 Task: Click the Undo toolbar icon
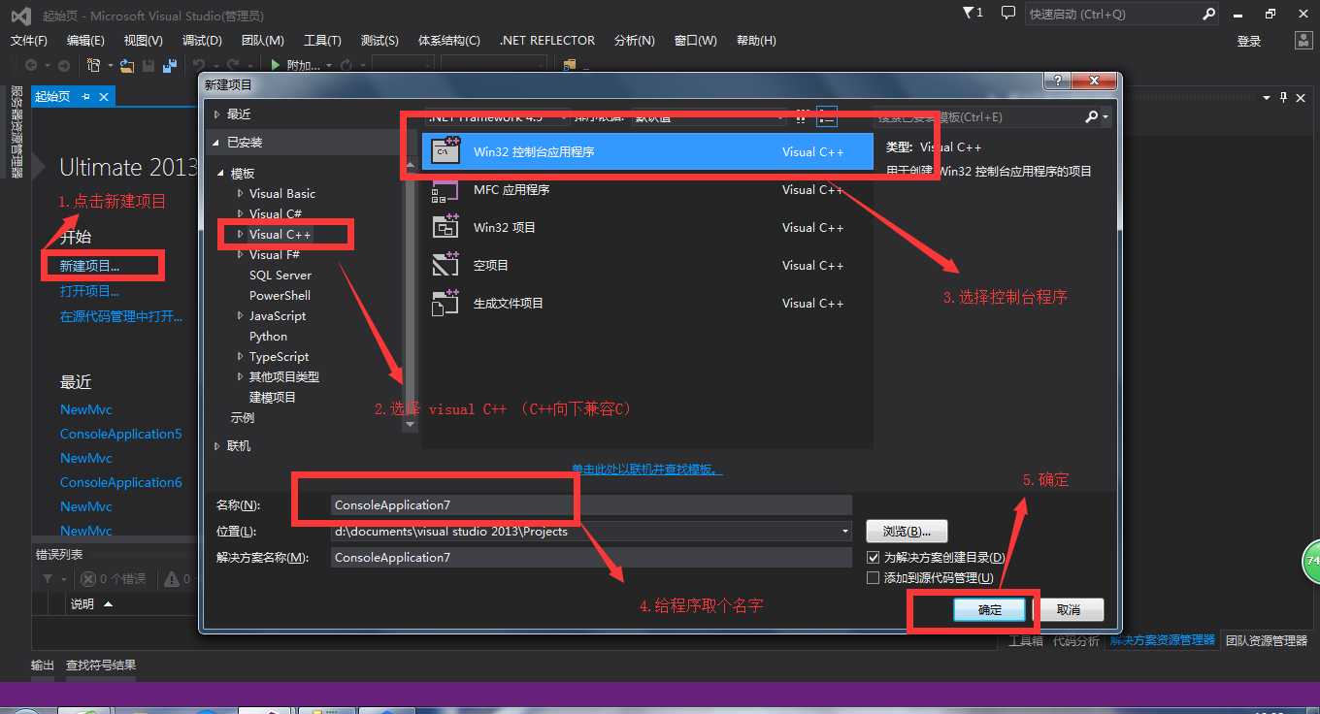198,65
